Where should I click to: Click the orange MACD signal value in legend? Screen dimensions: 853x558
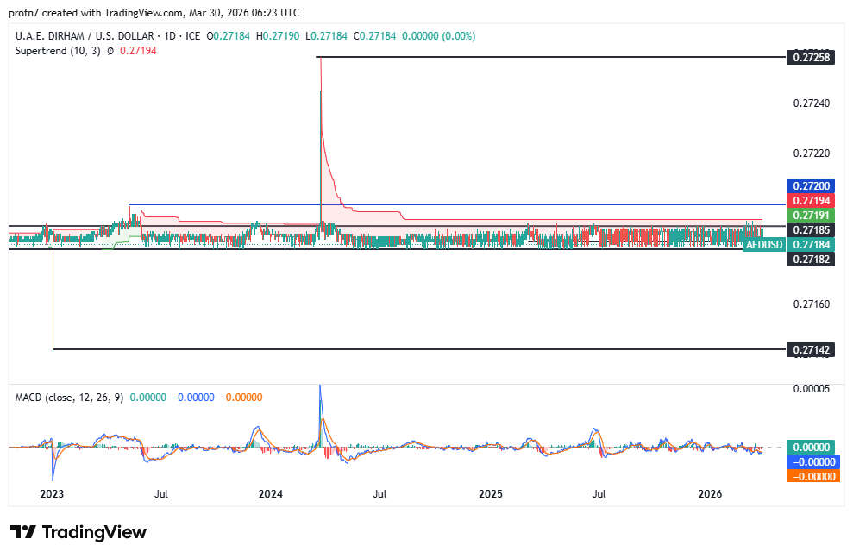pyautogui.click(x=241, y=398)
